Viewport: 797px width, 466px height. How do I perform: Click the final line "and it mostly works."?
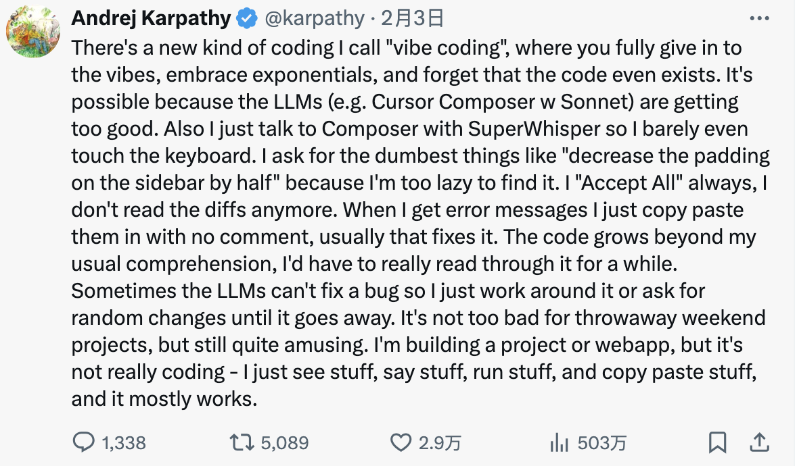tap(164, 399)
